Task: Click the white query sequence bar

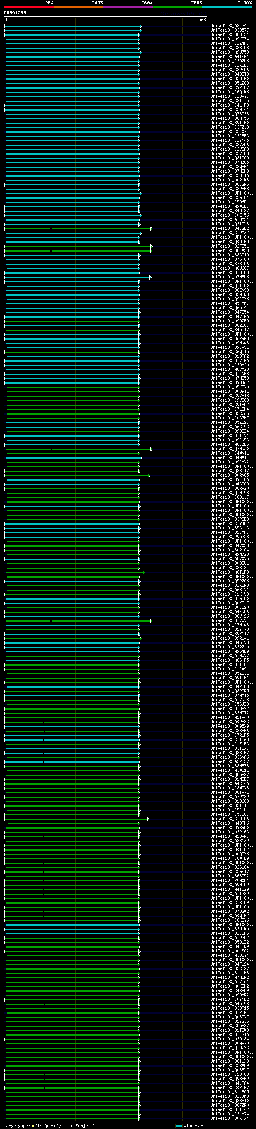Action: point(106,17)
